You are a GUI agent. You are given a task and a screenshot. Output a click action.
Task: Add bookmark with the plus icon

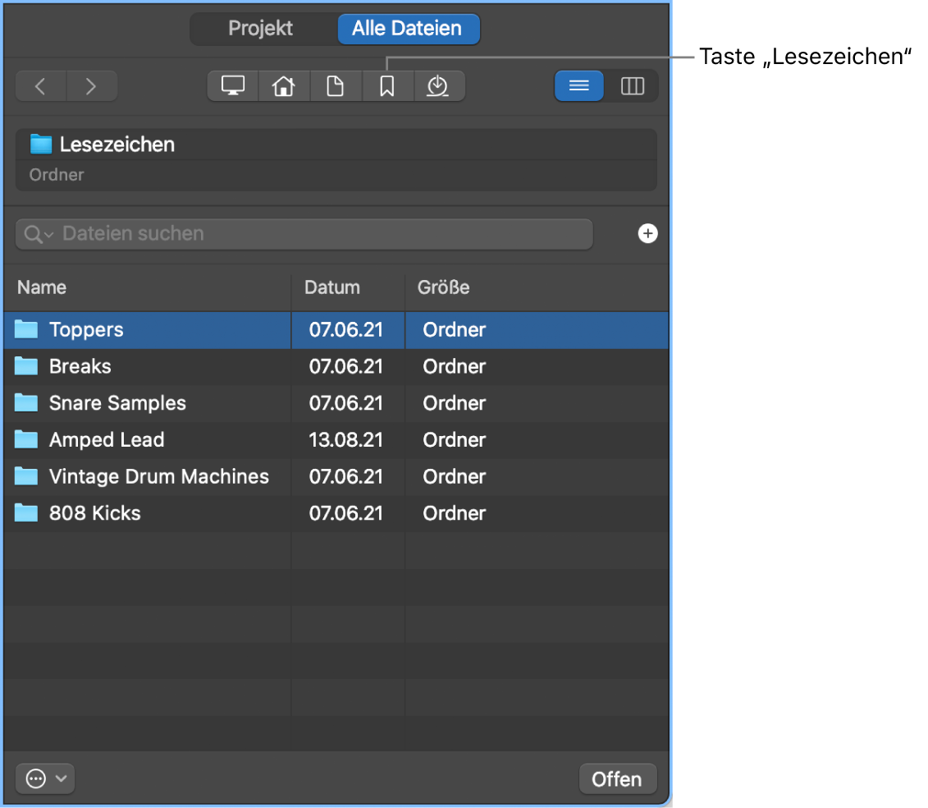648,234
